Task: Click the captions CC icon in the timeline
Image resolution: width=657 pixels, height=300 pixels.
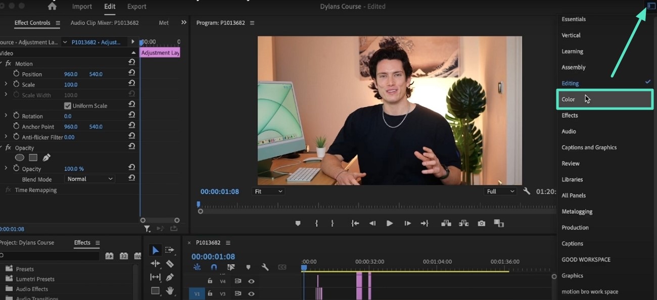Action: coord(282,267)
